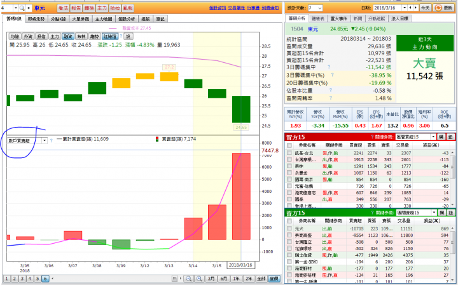Click the 花旗環球 row in seller list
The width and height of the screenshot is (458, 285).
tap(368, 249)
